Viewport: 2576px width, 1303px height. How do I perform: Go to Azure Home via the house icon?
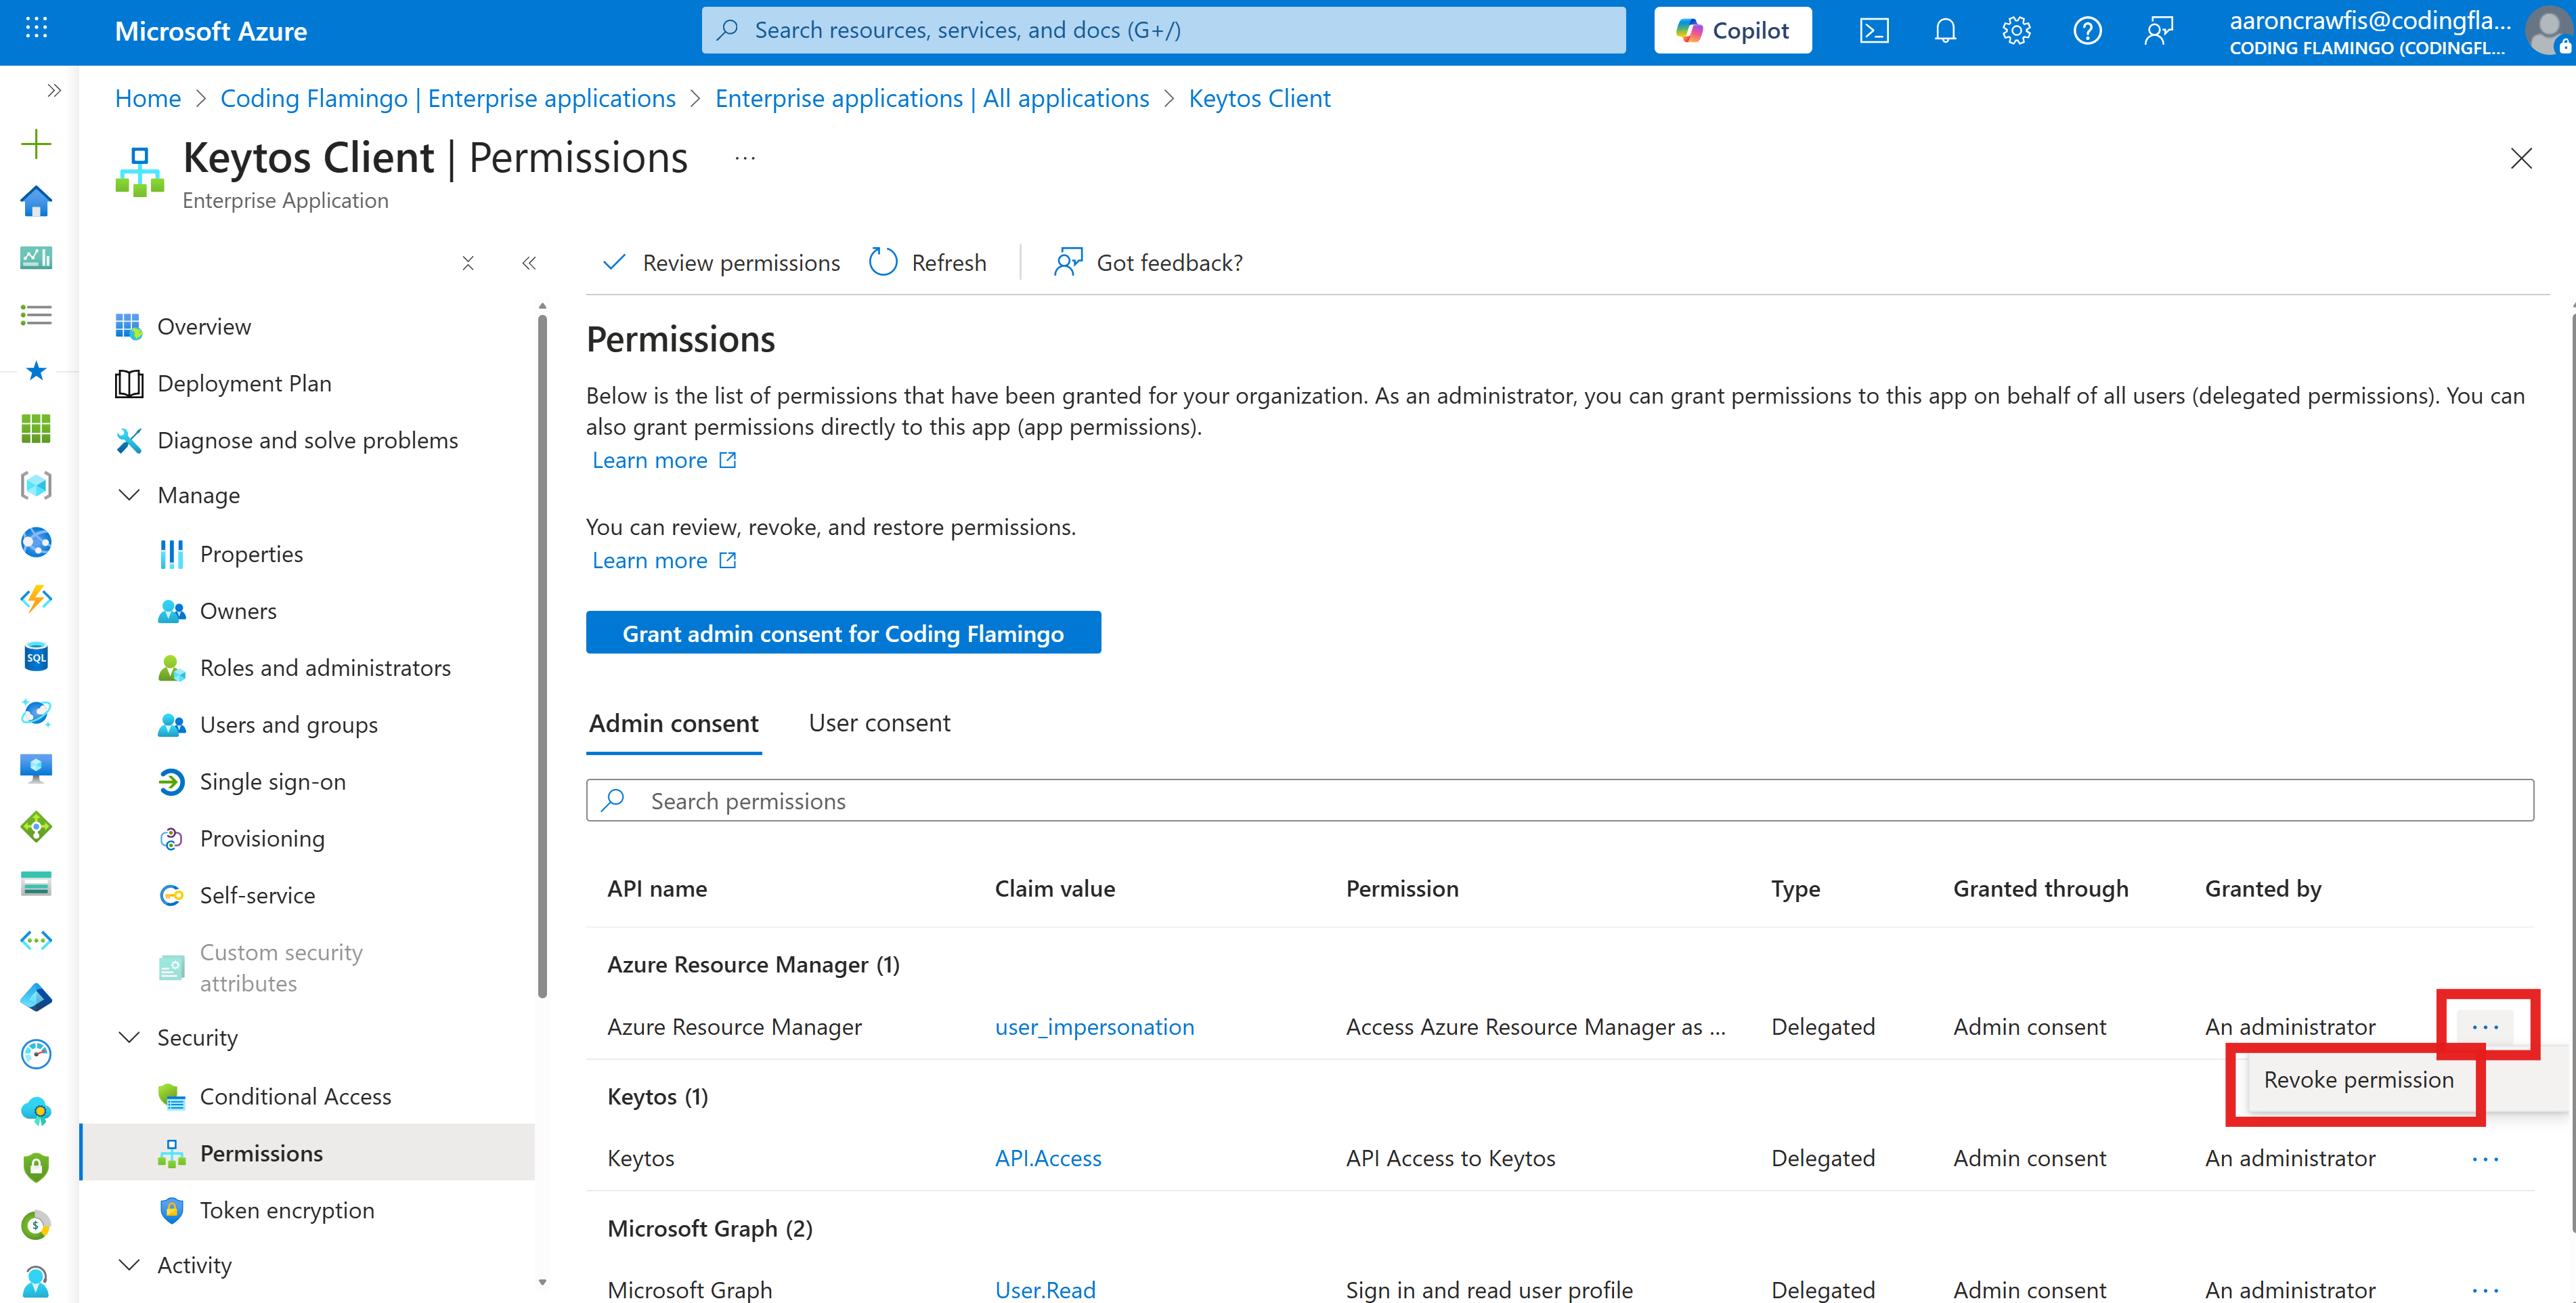36,201
